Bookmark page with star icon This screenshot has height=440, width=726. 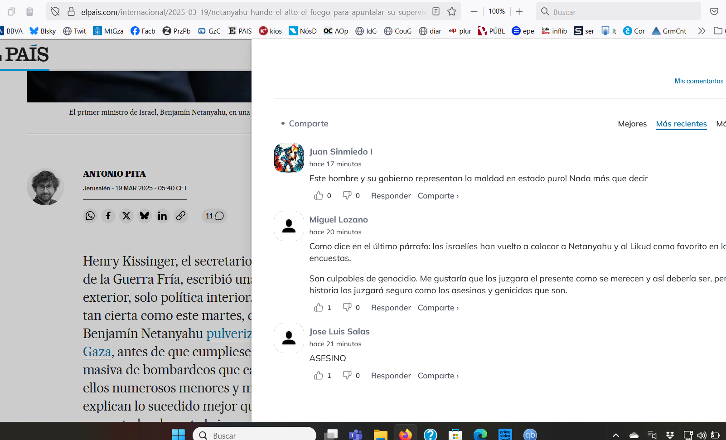point(452,12)
